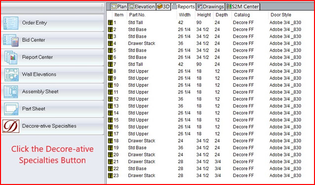Click the cabinet icon for item 19
This screenshot has width=315, height=185.
click(x=110, y=148)
